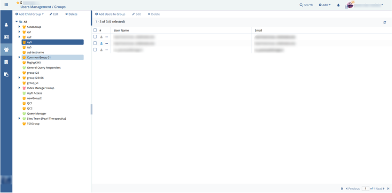Select the Groups icon in sidebar
This screenshot has height=193, width=392.
(6, 49)
